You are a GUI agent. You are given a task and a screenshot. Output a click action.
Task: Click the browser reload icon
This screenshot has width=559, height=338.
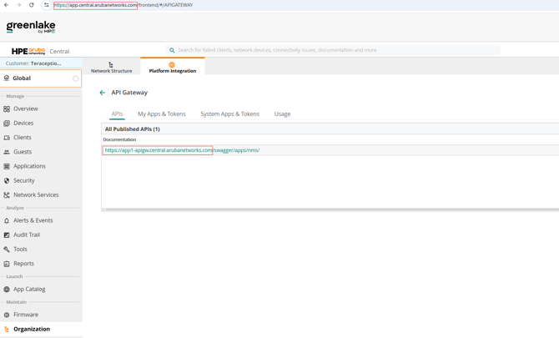tap(32, 5)
